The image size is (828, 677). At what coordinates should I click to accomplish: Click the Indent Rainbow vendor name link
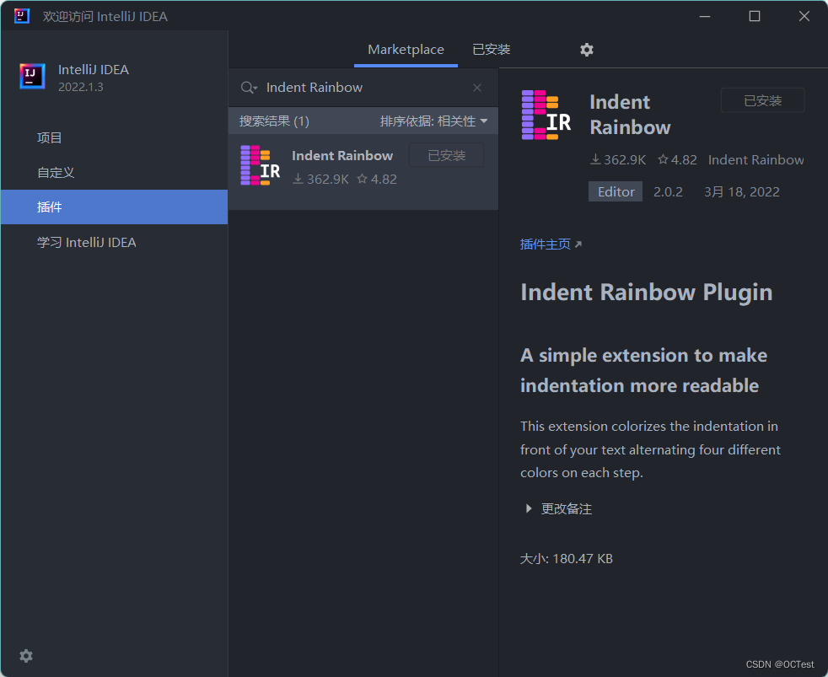(755, 160)
